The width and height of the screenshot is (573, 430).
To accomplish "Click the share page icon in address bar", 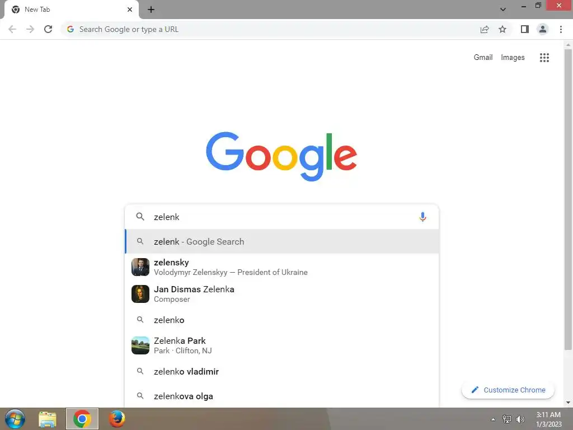I will point(485,29).
